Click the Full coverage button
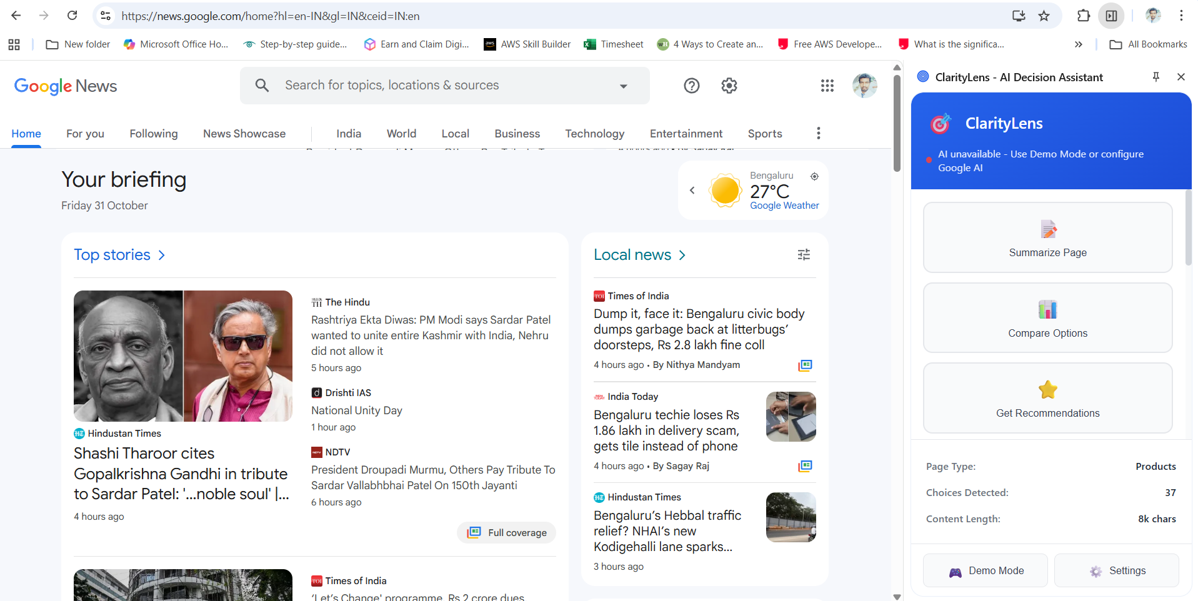Image resolution: width=1198 pixels, height=601 pixels. coord(507,532)
